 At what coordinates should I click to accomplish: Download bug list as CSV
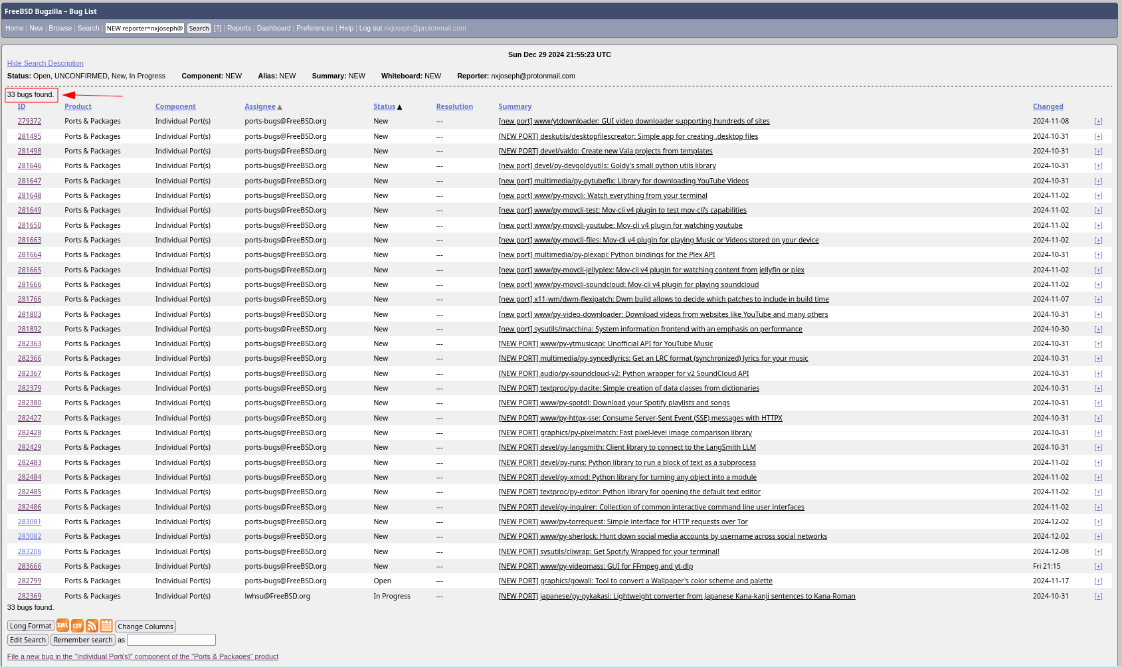[77, 626]
